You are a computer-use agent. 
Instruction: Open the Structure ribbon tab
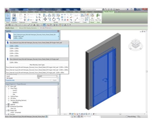(23, 12)
